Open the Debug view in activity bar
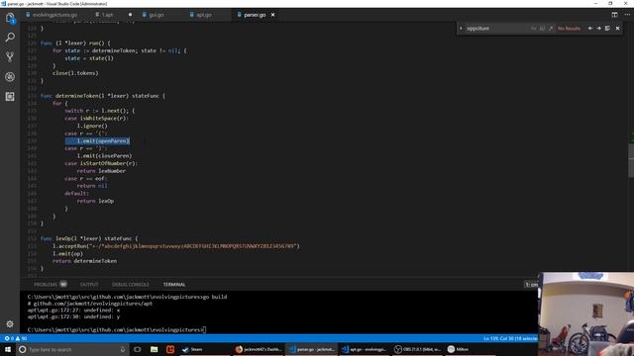Screen dimensions: 634x356 click(x=10, y=77)
